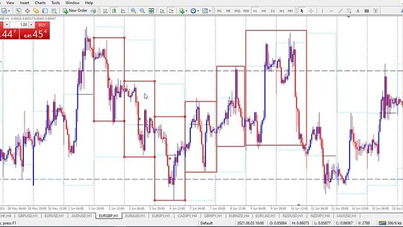The width and height of the screenshot is (403, 227).
Task: Toggle the Navigator window icon
Action: click(36, 11)
